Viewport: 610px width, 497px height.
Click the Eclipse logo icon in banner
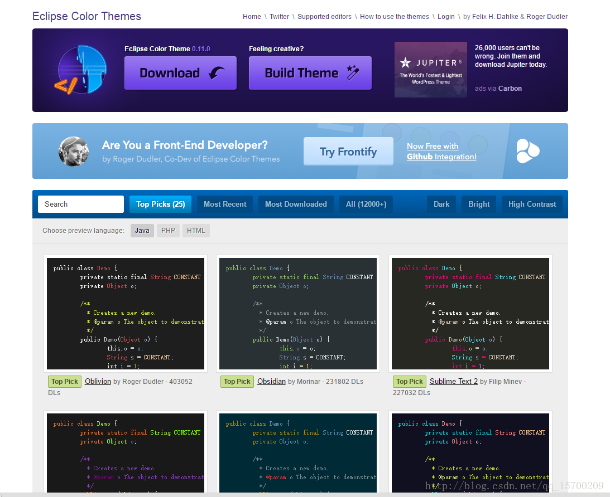[x=80, y=70]
